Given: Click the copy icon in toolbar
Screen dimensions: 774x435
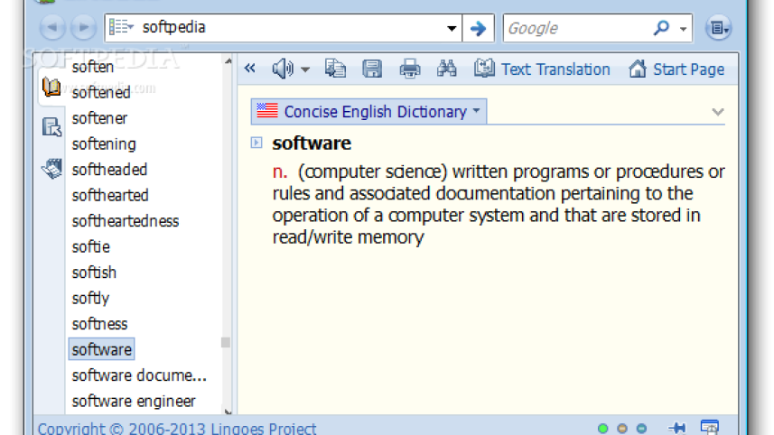Looking at the screenshot, I should coord(335,69).
